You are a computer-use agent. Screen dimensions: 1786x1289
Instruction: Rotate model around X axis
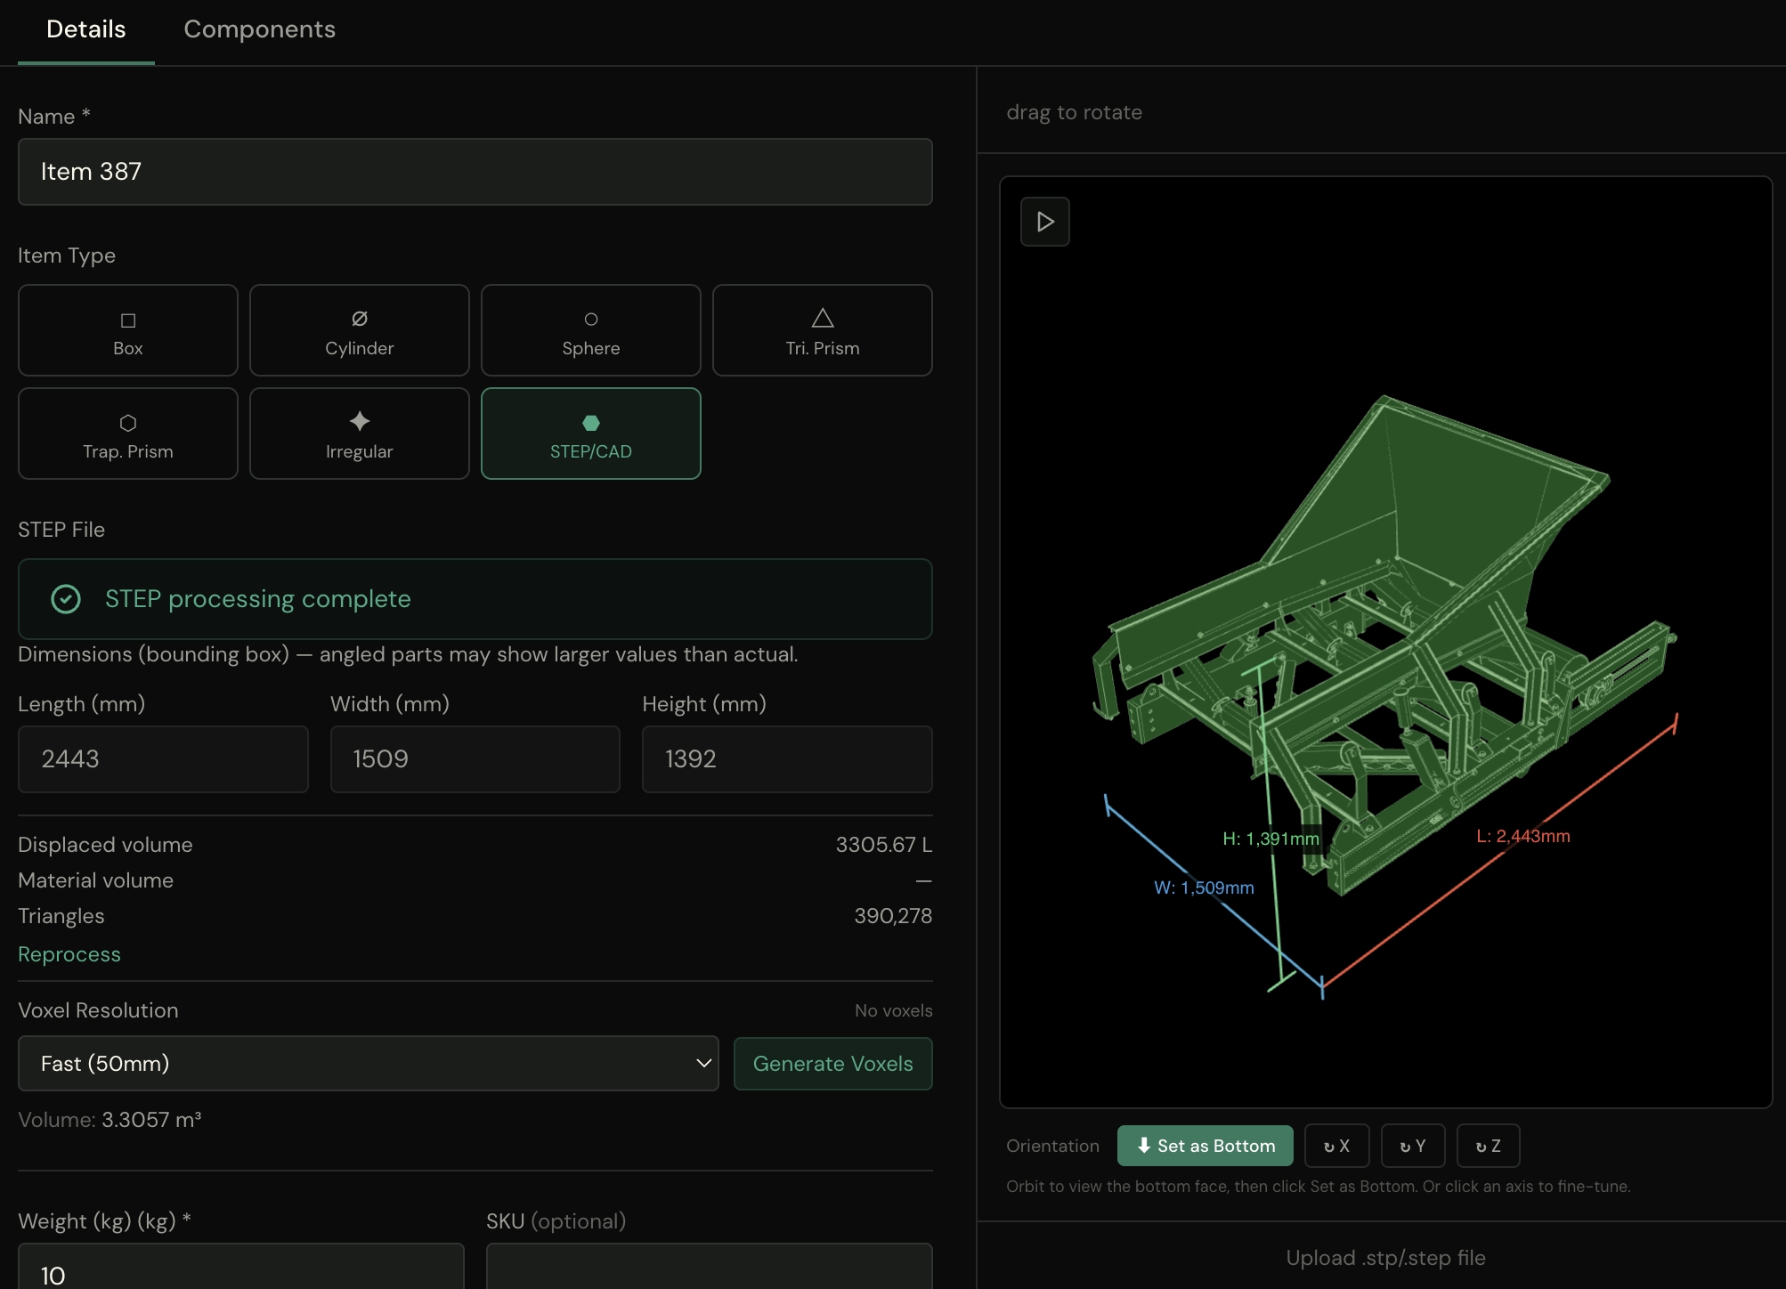[x=1337, y=1146]
